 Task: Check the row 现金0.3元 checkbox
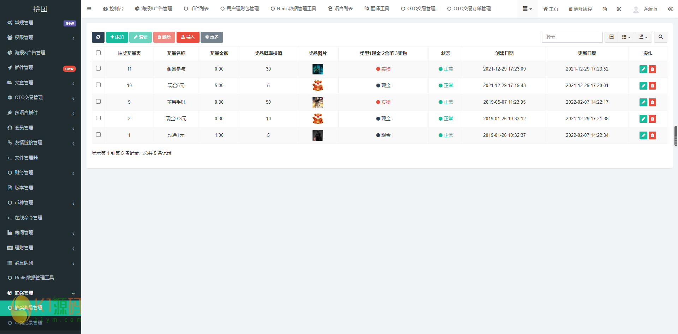tap(99, 118)
